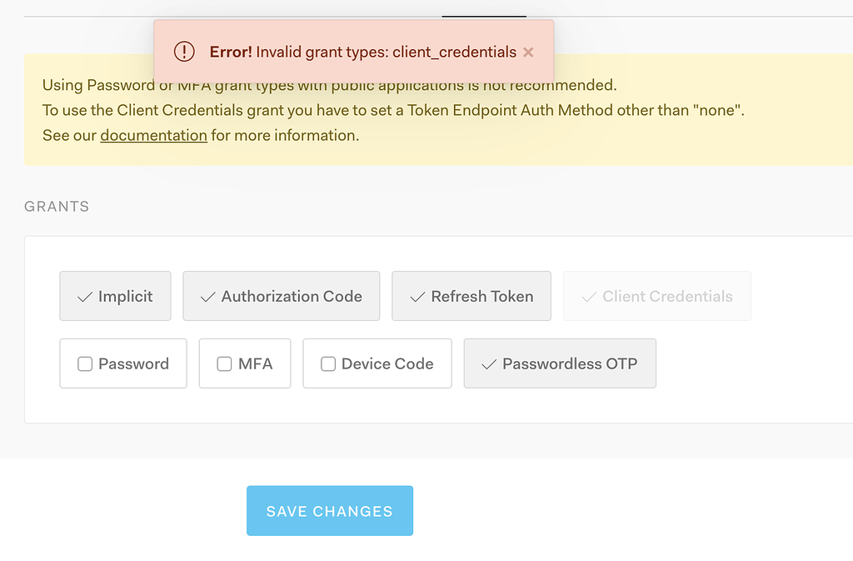Click the "Invalid grant types: client_credentials" message
Viewport: 853px width, 561px height.
coord(387,52)
